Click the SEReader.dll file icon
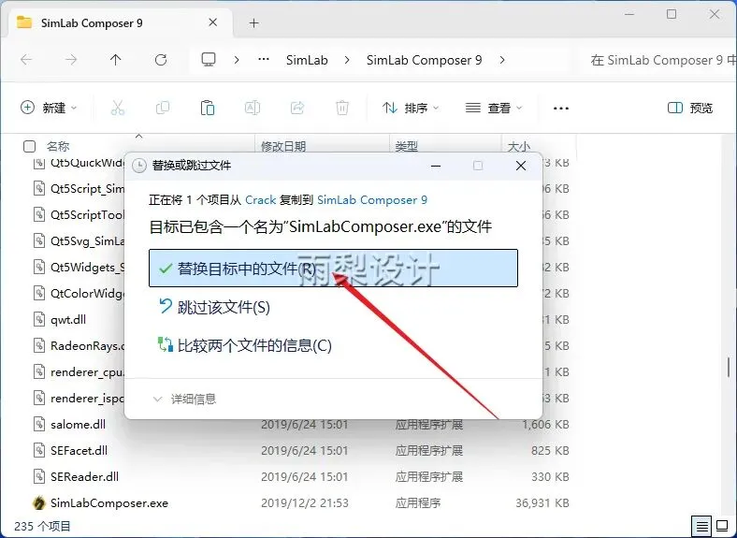The width and height of the screenshot is (737, 538). [38, 476]
